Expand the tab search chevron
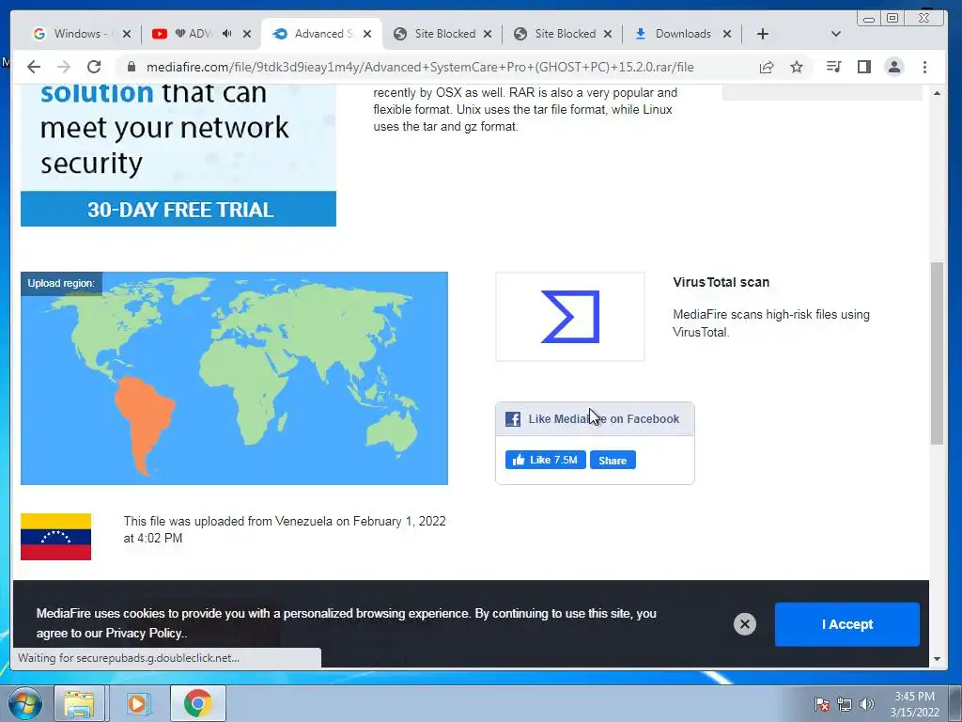The width and height of the screenshot is (962, 722). point(835,34)
